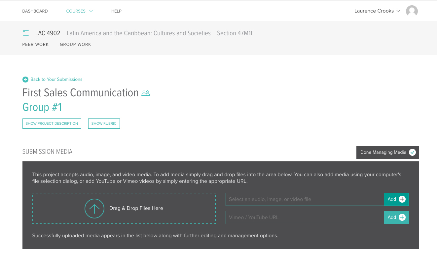Viewport: 437px width, 263px height.
Task: Click the plus icon for file Add
Action: [x=402, y=199]
